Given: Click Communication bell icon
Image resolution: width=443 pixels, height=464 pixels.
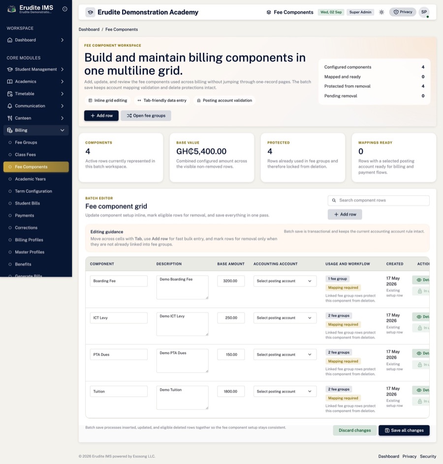Looking at the screenshot, I should [x=10, y=106].
